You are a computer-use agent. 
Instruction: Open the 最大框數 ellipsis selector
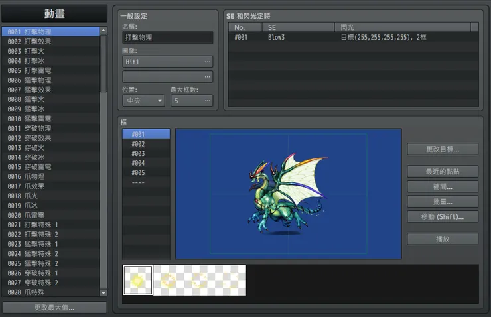pyautogui.click(x=207, y=101)
